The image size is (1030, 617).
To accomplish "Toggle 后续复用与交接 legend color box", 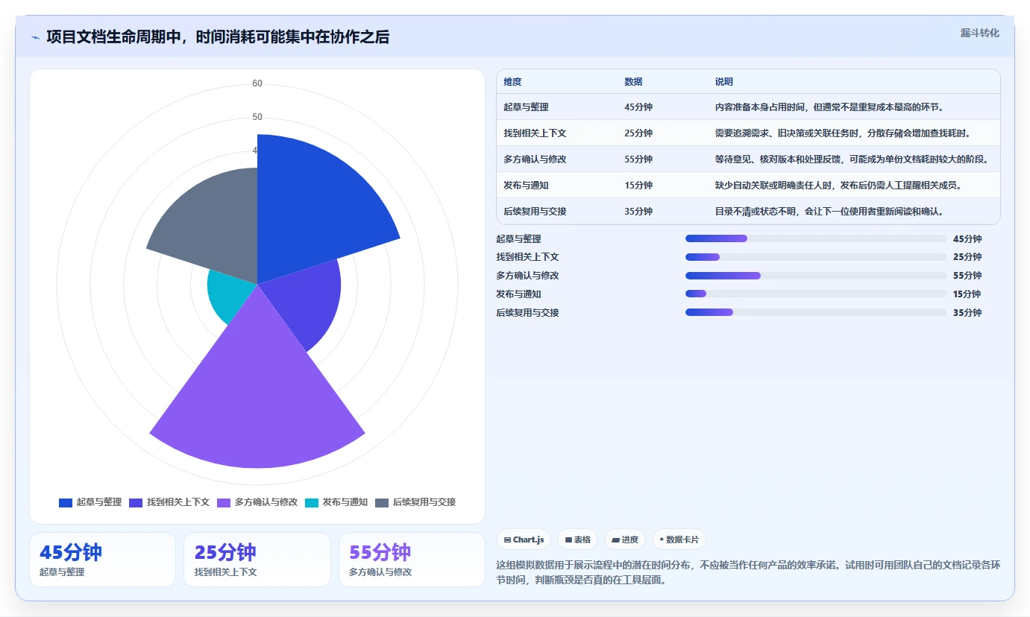I will [382, 502].
